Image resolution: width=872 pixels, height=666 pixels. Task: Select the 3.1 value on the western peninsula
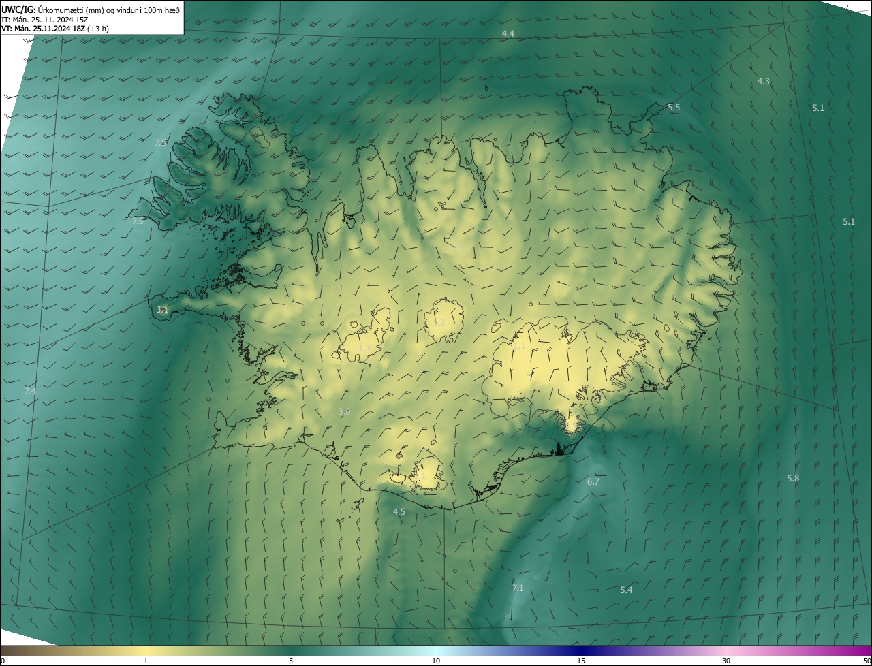pos(161,310)
